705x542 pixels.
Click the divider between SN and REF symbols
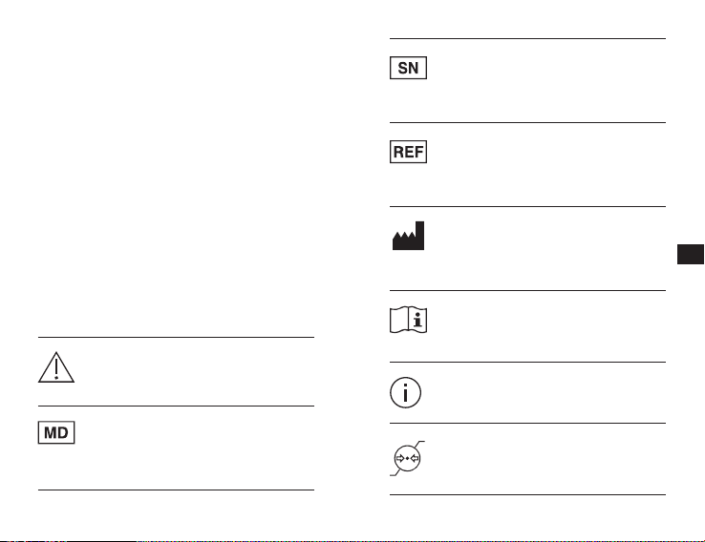click(527, 122)
